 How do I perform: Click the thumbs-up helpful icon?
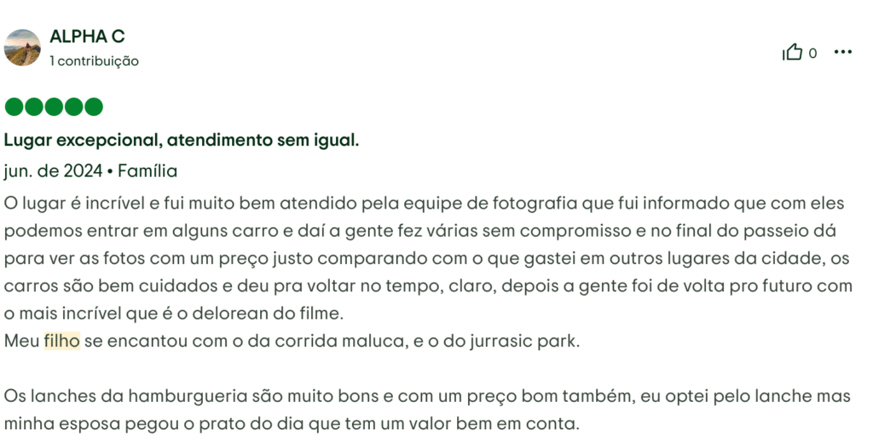point(793,53)
